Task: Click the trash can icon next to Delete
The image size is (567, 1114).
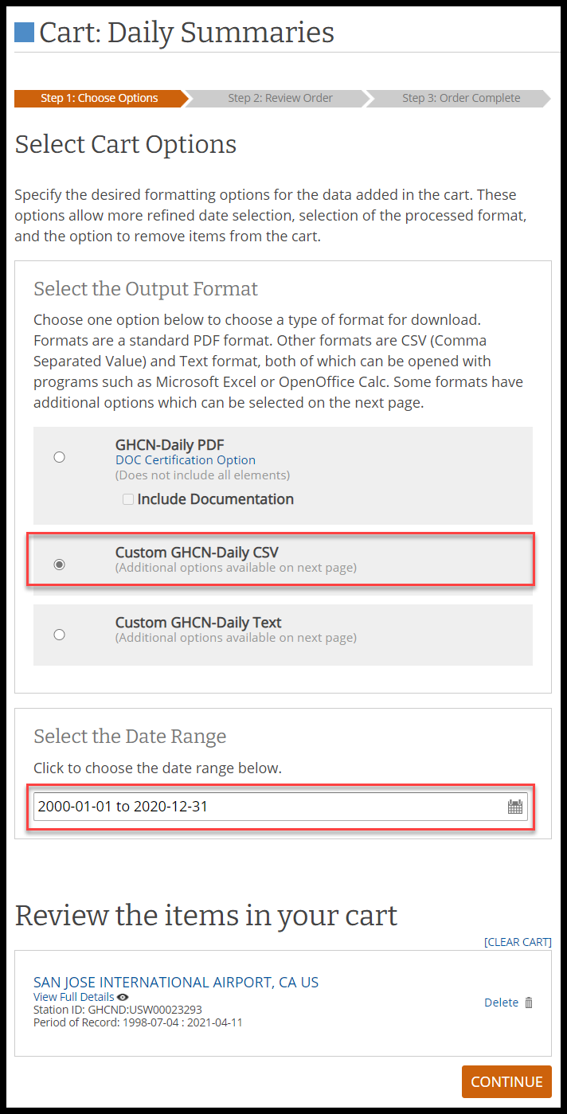Action: click(x=529, y=1003)
